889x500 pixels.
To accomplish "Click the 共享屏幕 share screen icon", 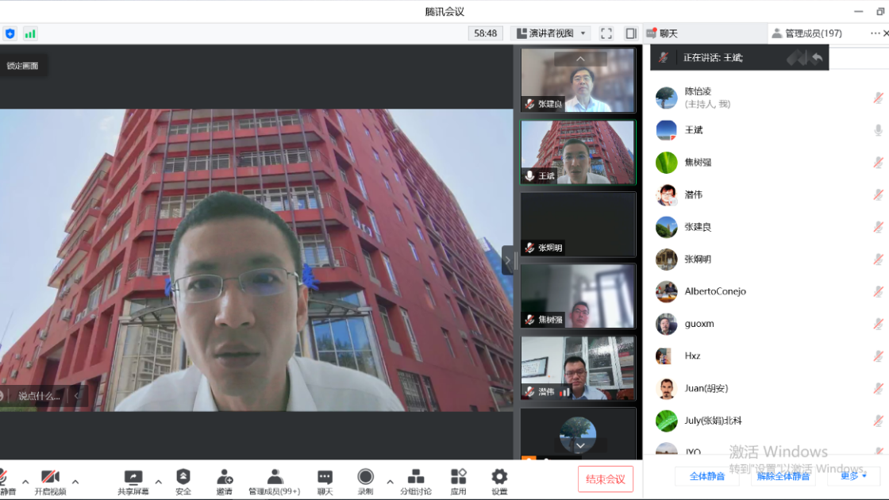I will (133, 477).
